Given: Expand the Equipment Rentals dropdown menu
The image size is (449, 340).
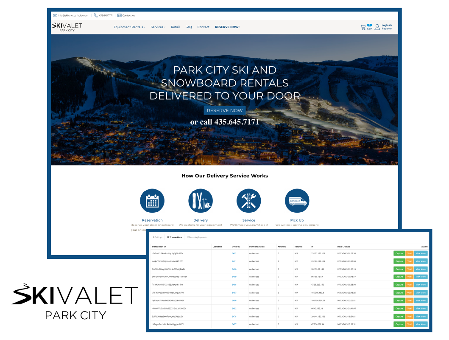Looking at the screenshot, I should pyautogui.click(x=129, y=27).
